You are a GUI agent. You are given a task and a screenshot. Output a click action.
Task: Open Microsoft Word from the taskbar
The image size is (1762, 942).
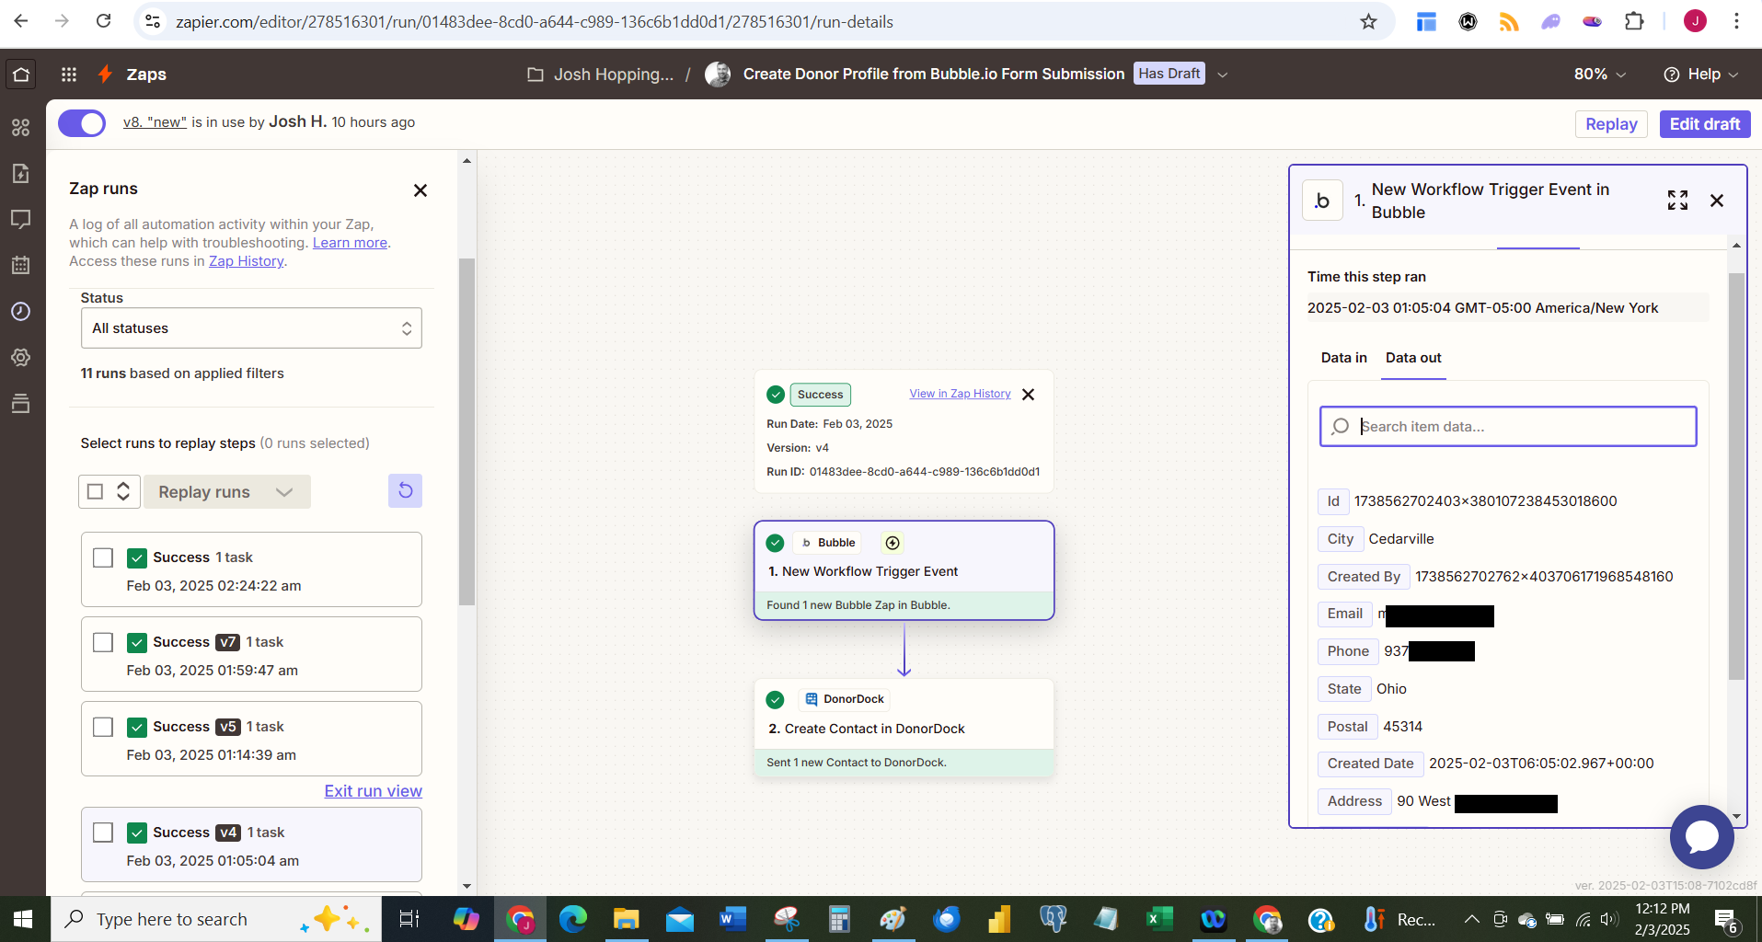[732, 919]
